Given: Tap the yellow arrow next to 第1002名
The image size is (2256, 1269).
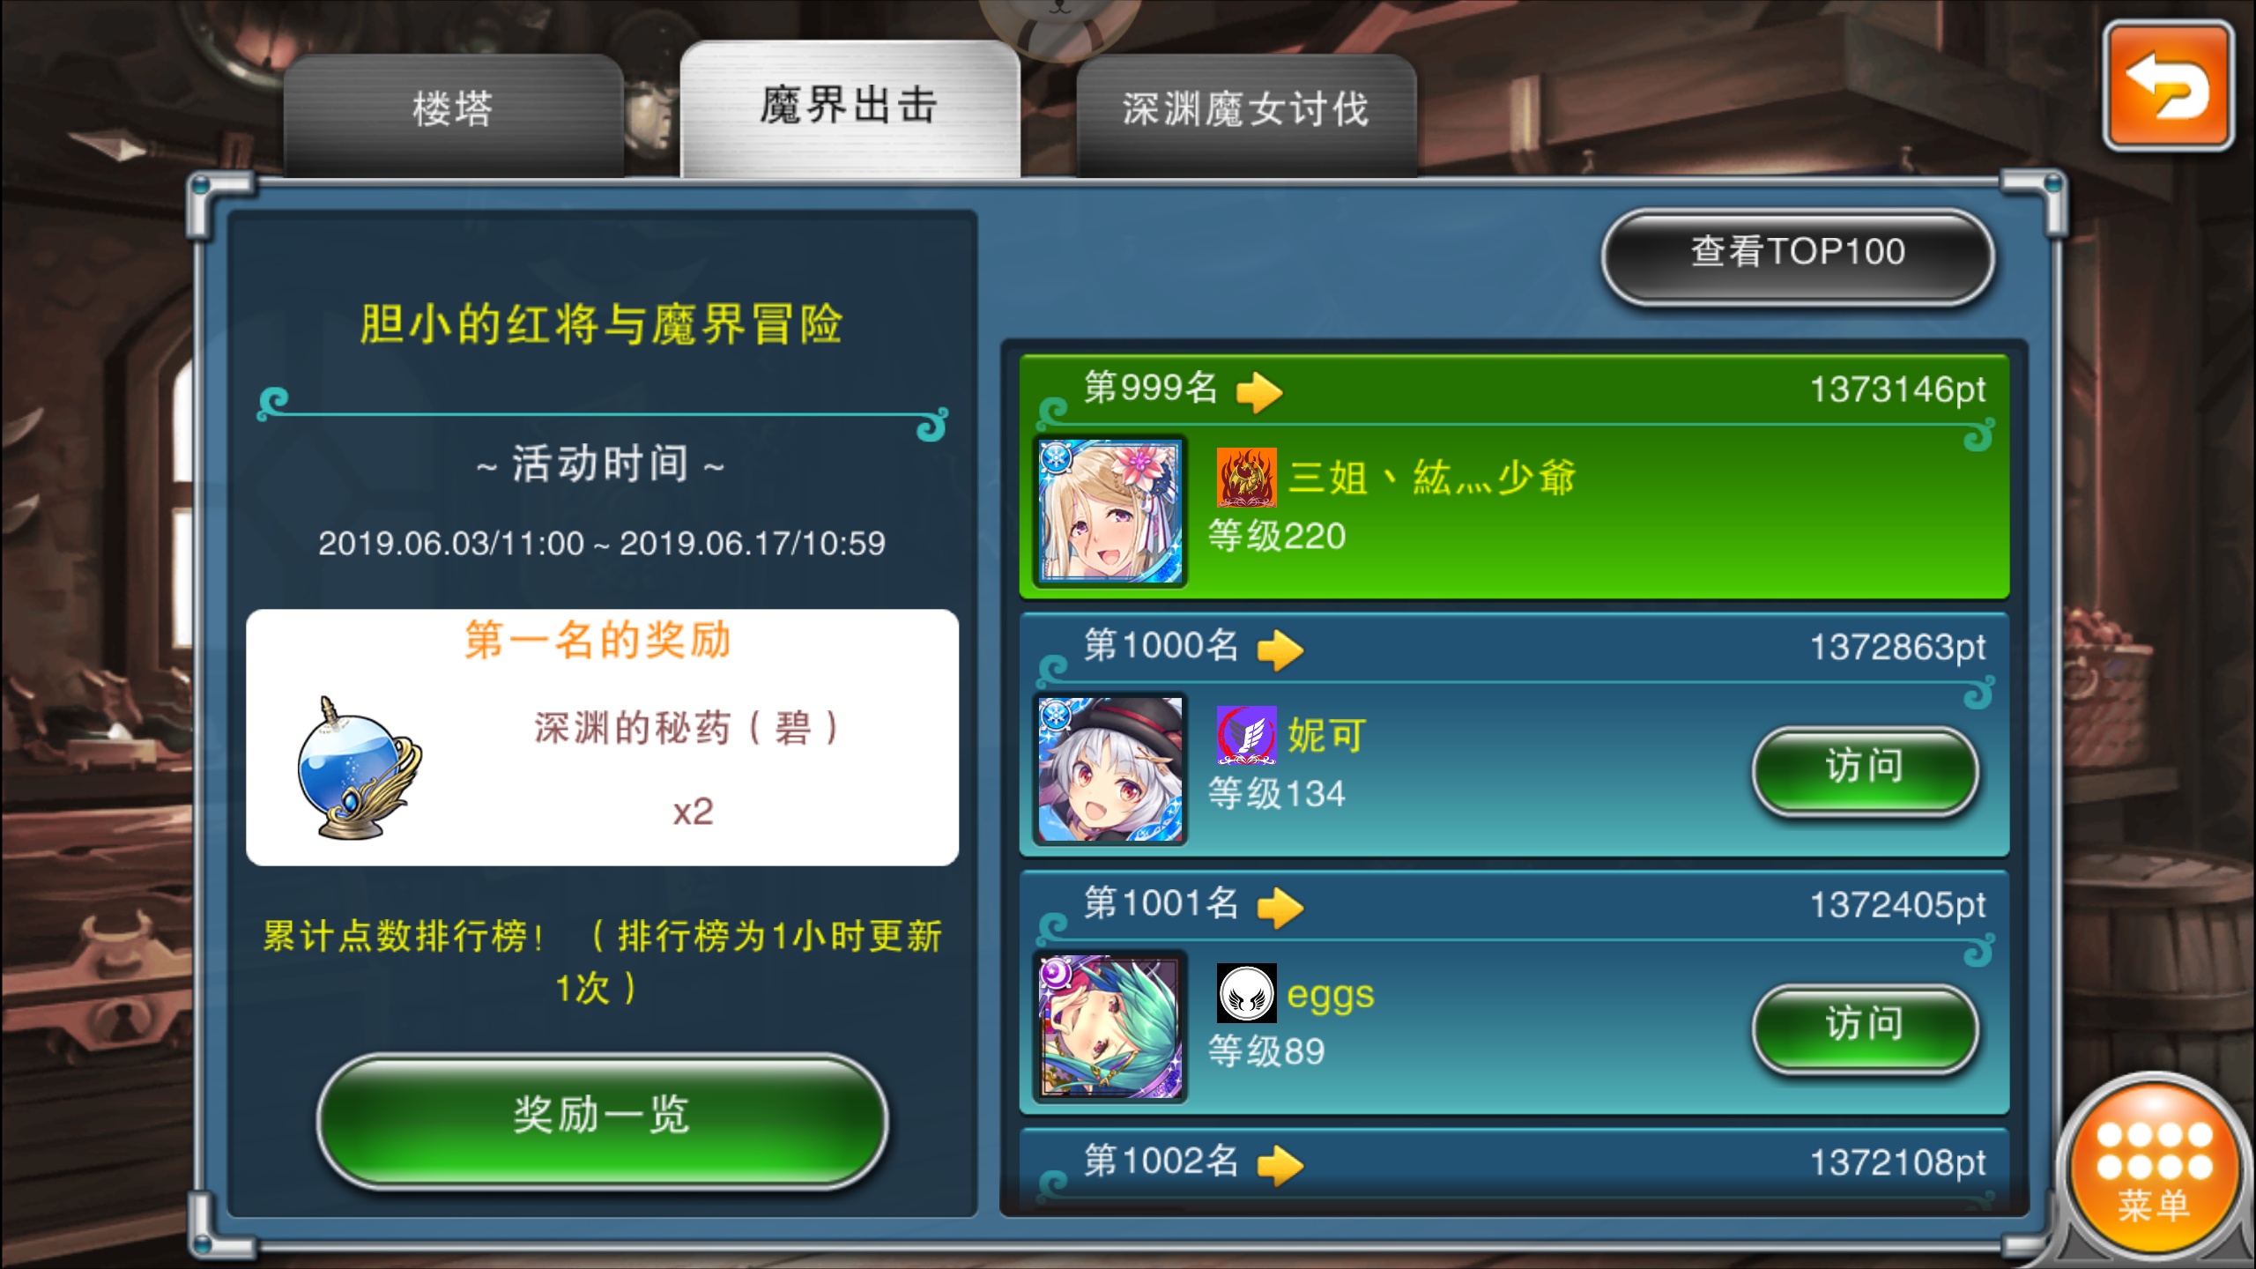Looking at the screenshot, I should (1280, 1165).
